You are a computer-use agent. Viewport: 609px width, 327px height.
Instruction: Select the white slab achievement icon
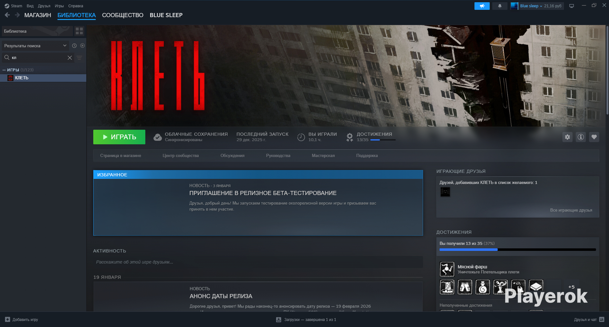point(536,287)
